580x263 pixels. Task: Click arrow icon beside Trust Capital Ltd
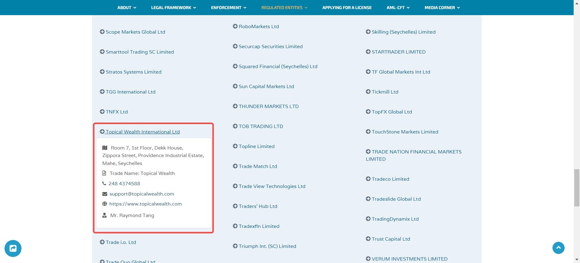(368, 238)
